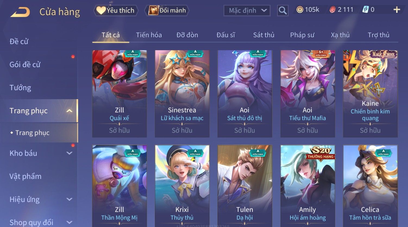Select the Zill Quái xế skin card

click(x=120, y=94)
